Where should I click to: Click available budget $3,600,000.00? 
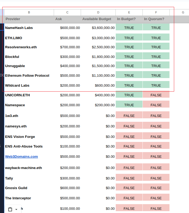pyautogui.click(x=103, y=28)
